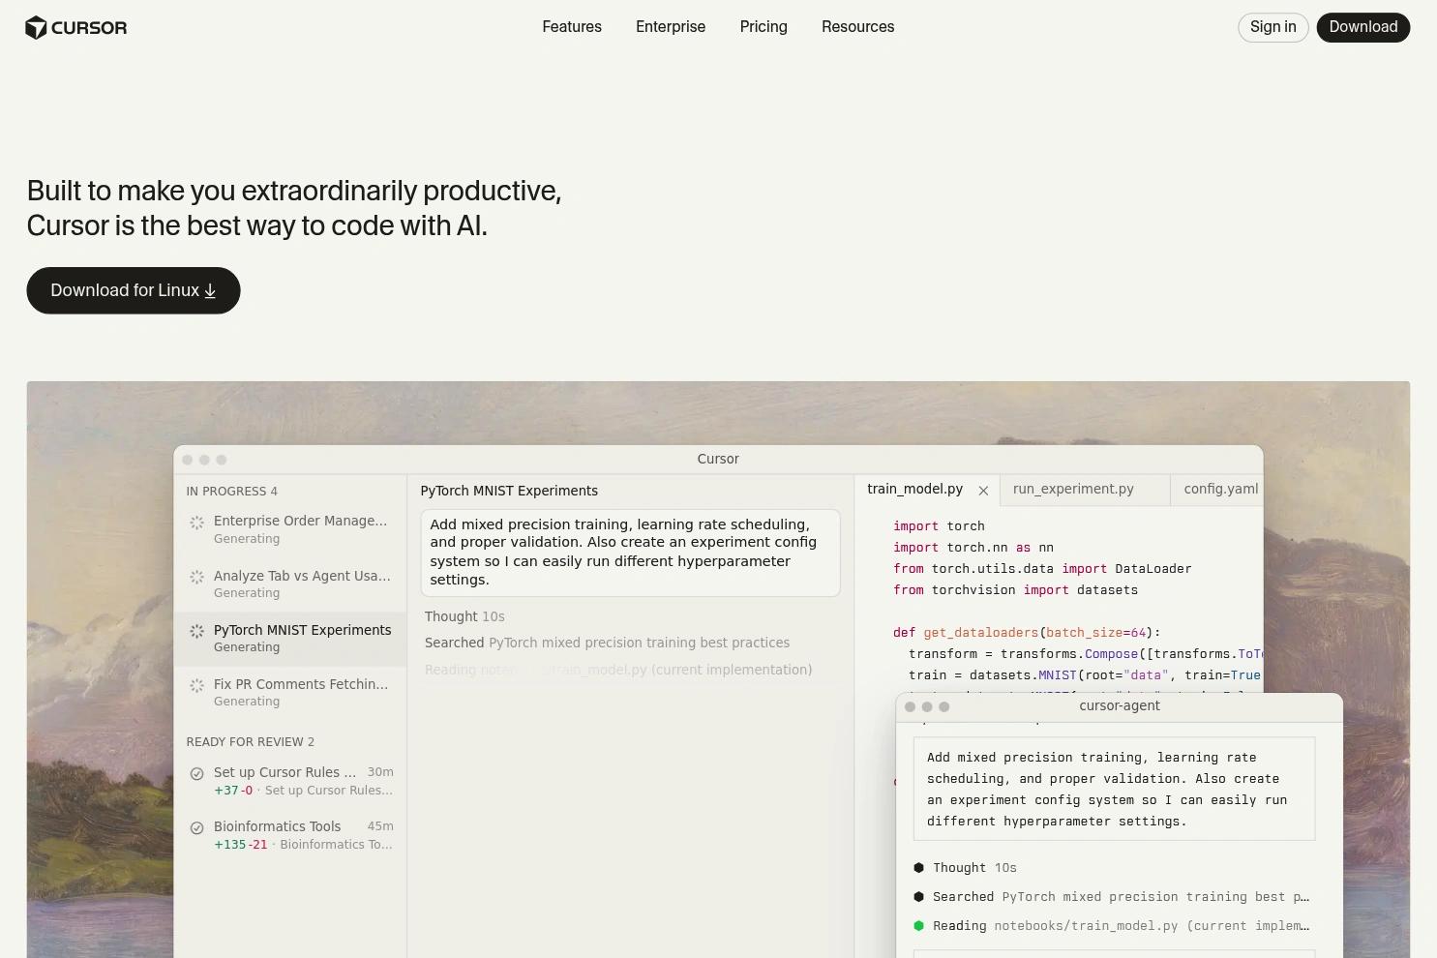Switch to the run_experiment.py tab

[x=1072, y=490]
